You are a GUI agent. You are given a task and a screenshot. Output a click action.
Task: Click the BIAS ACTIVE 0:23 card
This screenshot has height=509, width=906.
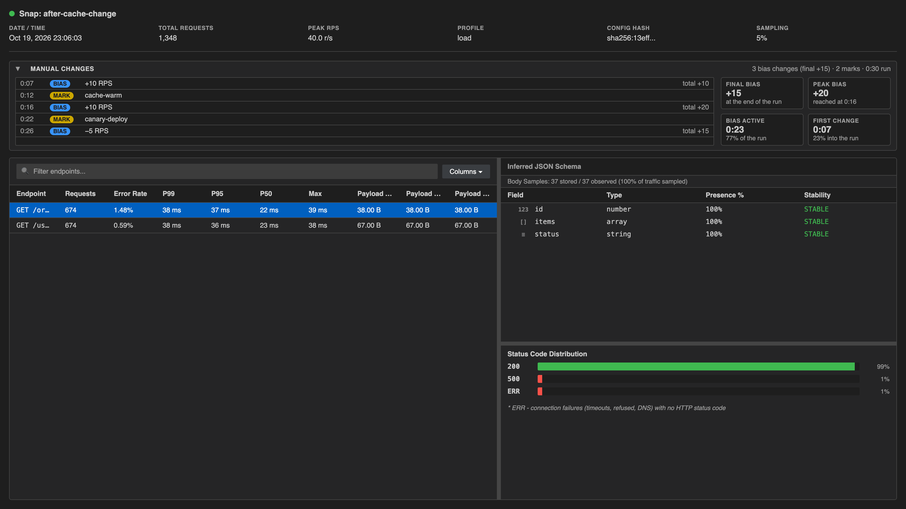762,130
